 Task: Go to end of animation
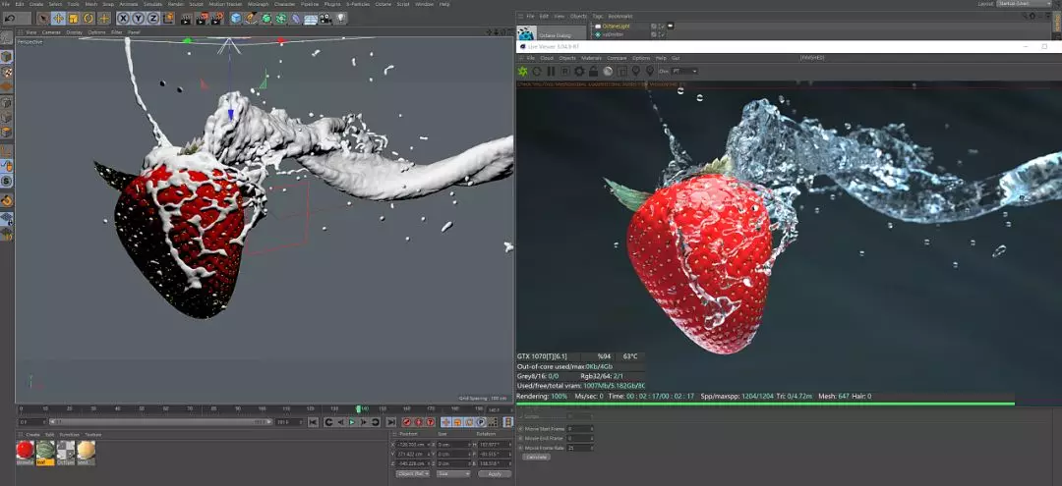point(390,422)
